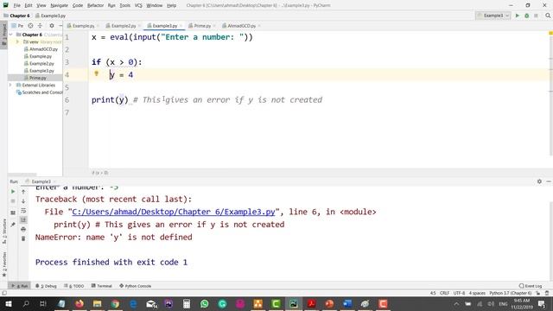Viewport: 553px width, 311px height.
Task: Open the File menu
Action: click(x=16, y=6)
